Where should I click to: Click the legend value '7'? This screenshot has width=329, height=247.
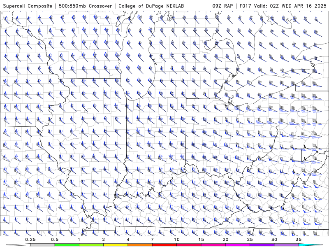(x=152, y=240)
